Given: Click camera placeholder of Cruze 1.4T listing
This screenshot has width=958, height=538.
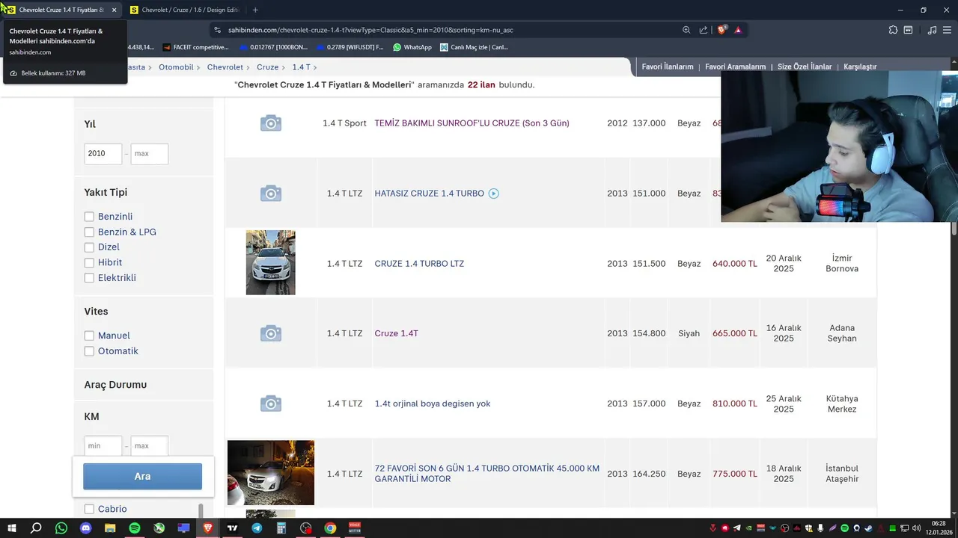Looking at the screenshot, I should tap(271, 333).
